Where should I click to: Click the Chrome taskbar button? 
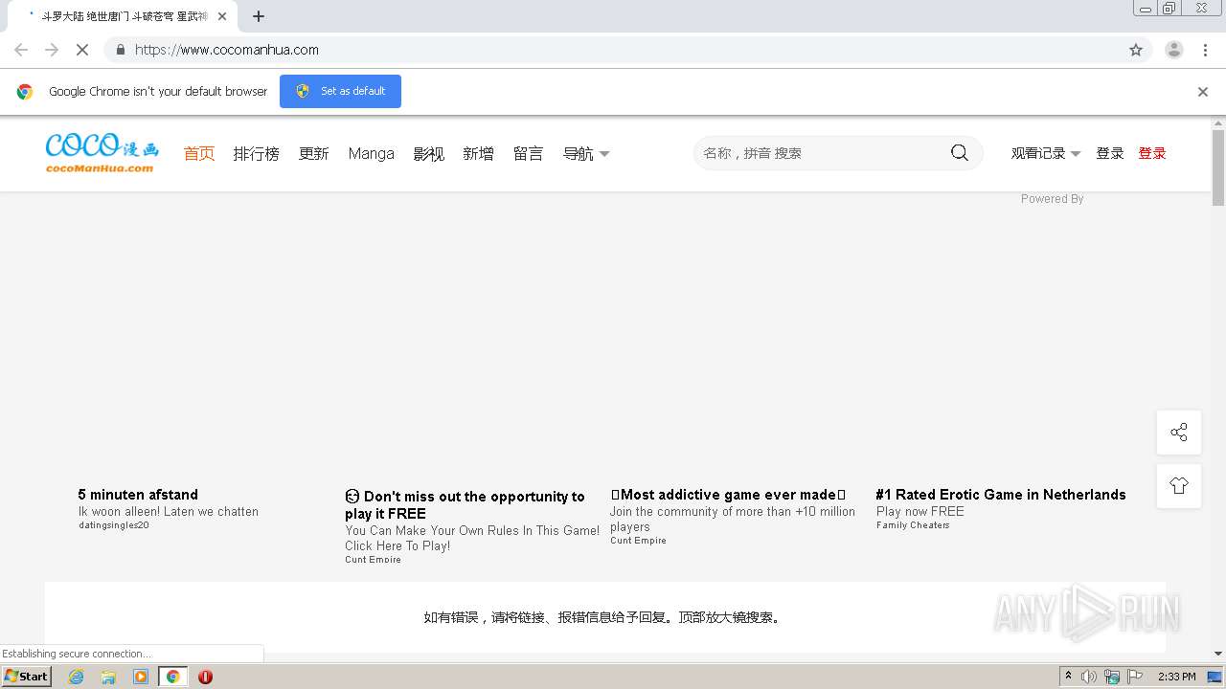(172, 677)
